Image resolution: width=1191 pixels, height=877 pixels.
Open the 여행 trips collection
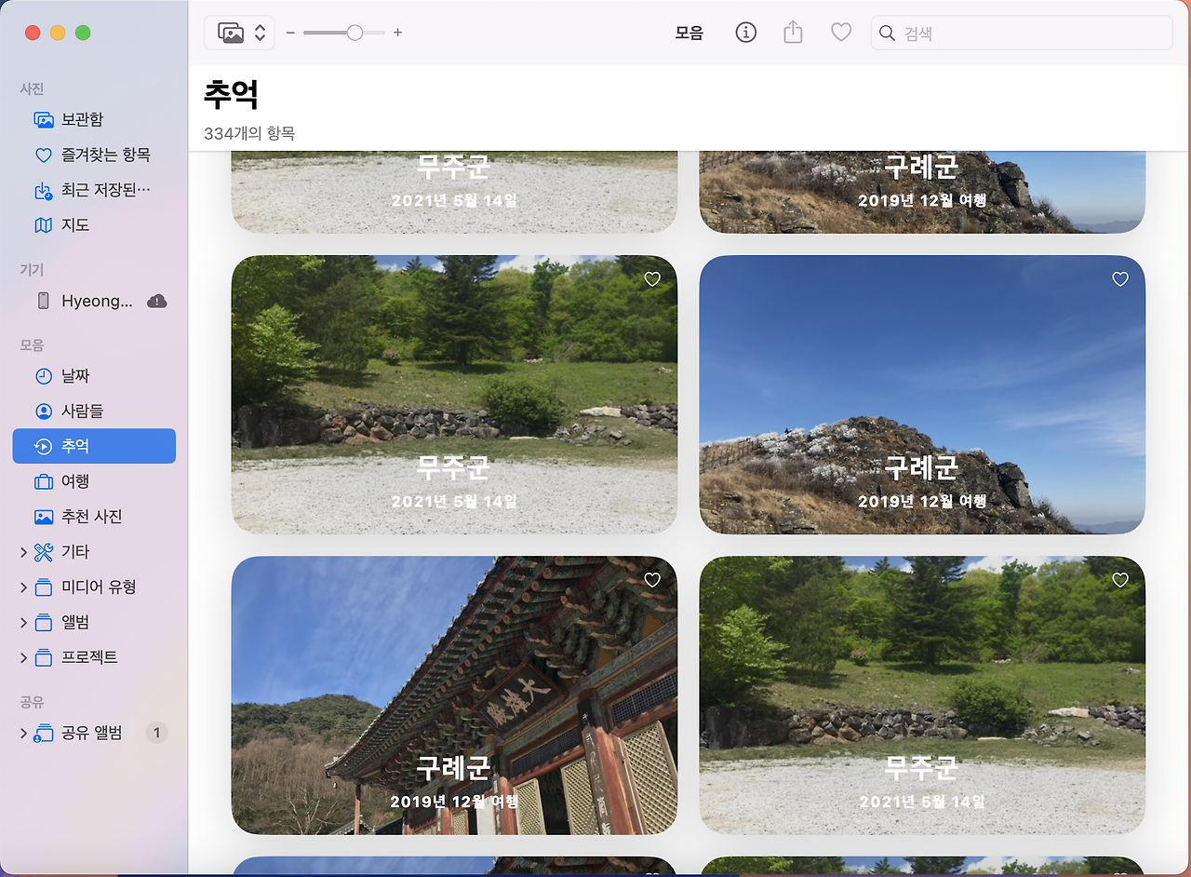(94, 481)
